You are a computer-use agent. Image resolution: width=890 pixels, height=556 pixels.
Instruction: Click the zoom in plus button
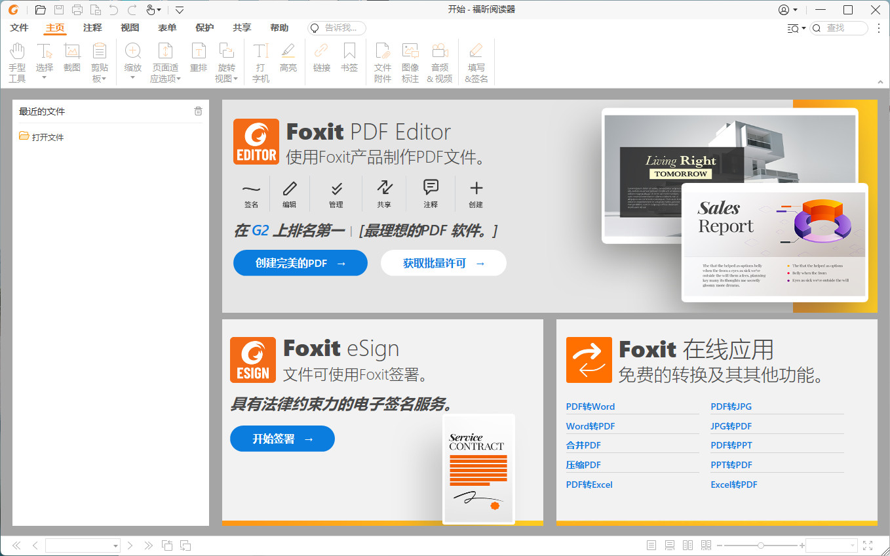(x=802, y=546)
